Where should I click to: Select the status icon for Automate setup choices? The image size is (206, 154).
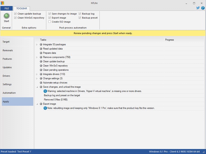[x=41, y=83]
